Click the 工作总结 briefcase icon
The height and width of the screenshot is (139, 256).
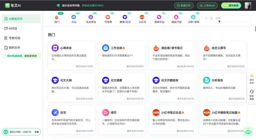pyautogui.click(x=106, y=48)
